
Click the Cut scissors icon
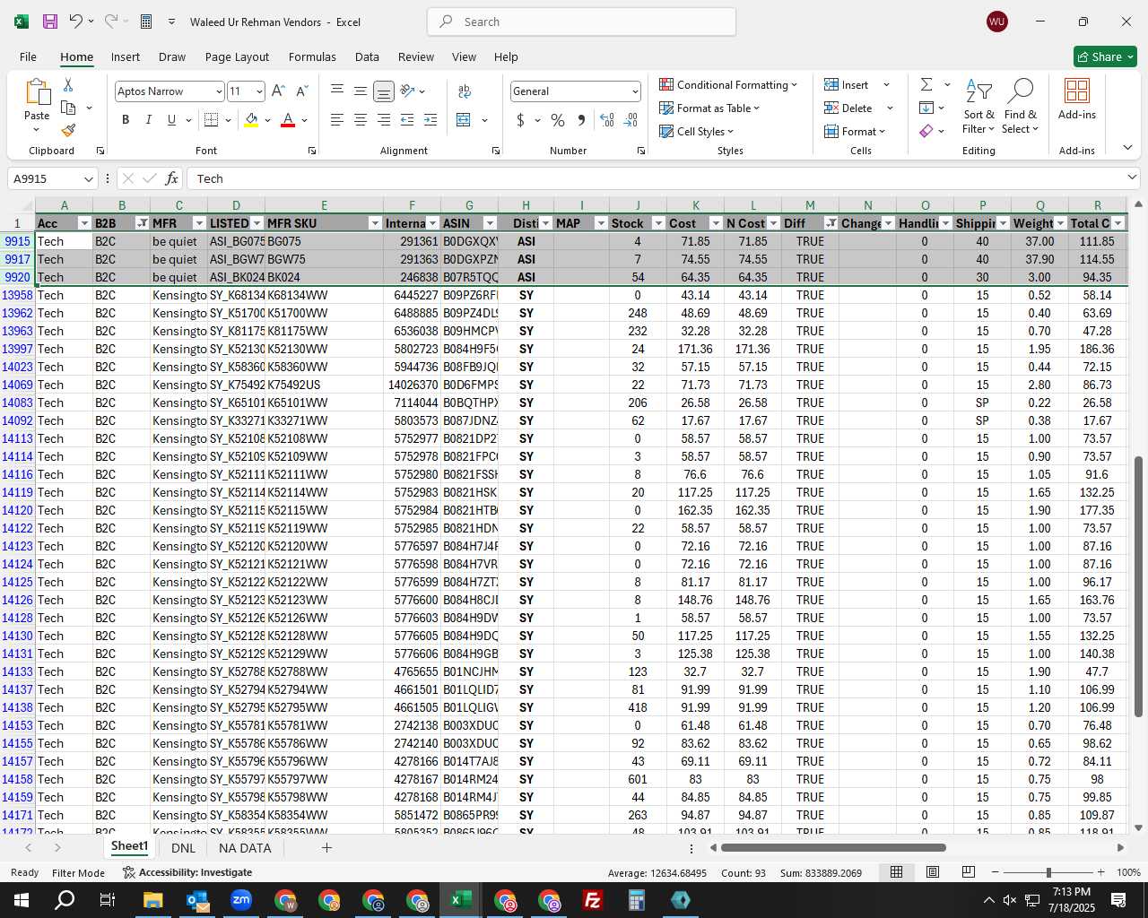click(68, 84)
